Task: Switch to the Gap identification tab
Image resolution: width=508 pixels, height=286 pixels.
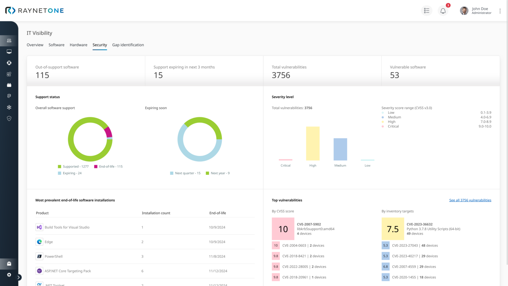Action: click(128, 45)
